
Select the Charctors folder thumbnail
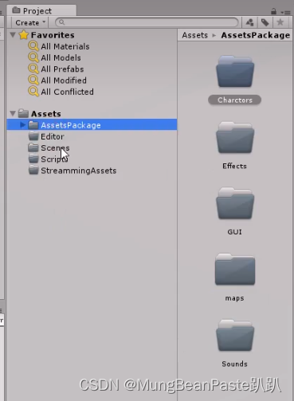235,72
